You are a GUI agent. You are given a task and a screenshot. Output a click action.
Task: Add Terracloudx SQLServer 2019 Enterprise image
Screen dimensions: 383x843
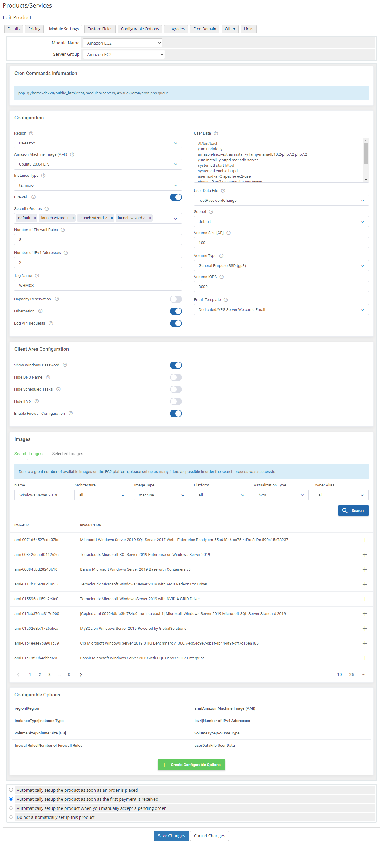coord(365,555)
